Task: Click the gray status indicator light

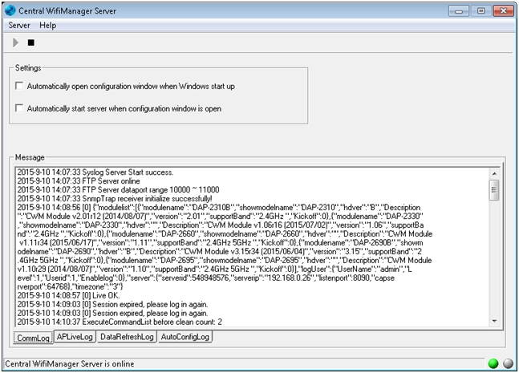Action: 507,363
